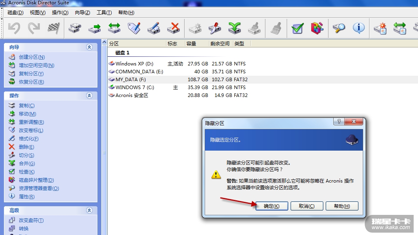Collapse the 高级 sidebar panel

pos(89,211)
